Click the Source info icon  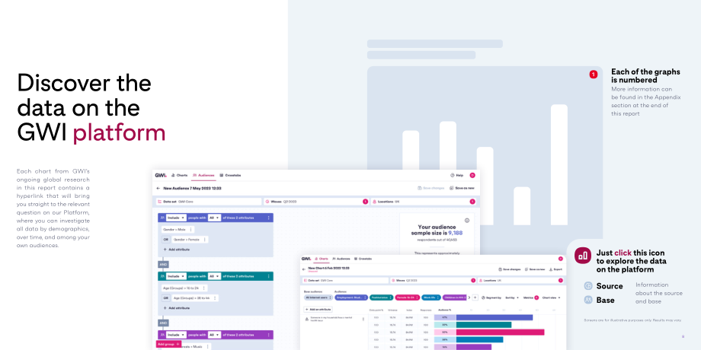point(588,286)
